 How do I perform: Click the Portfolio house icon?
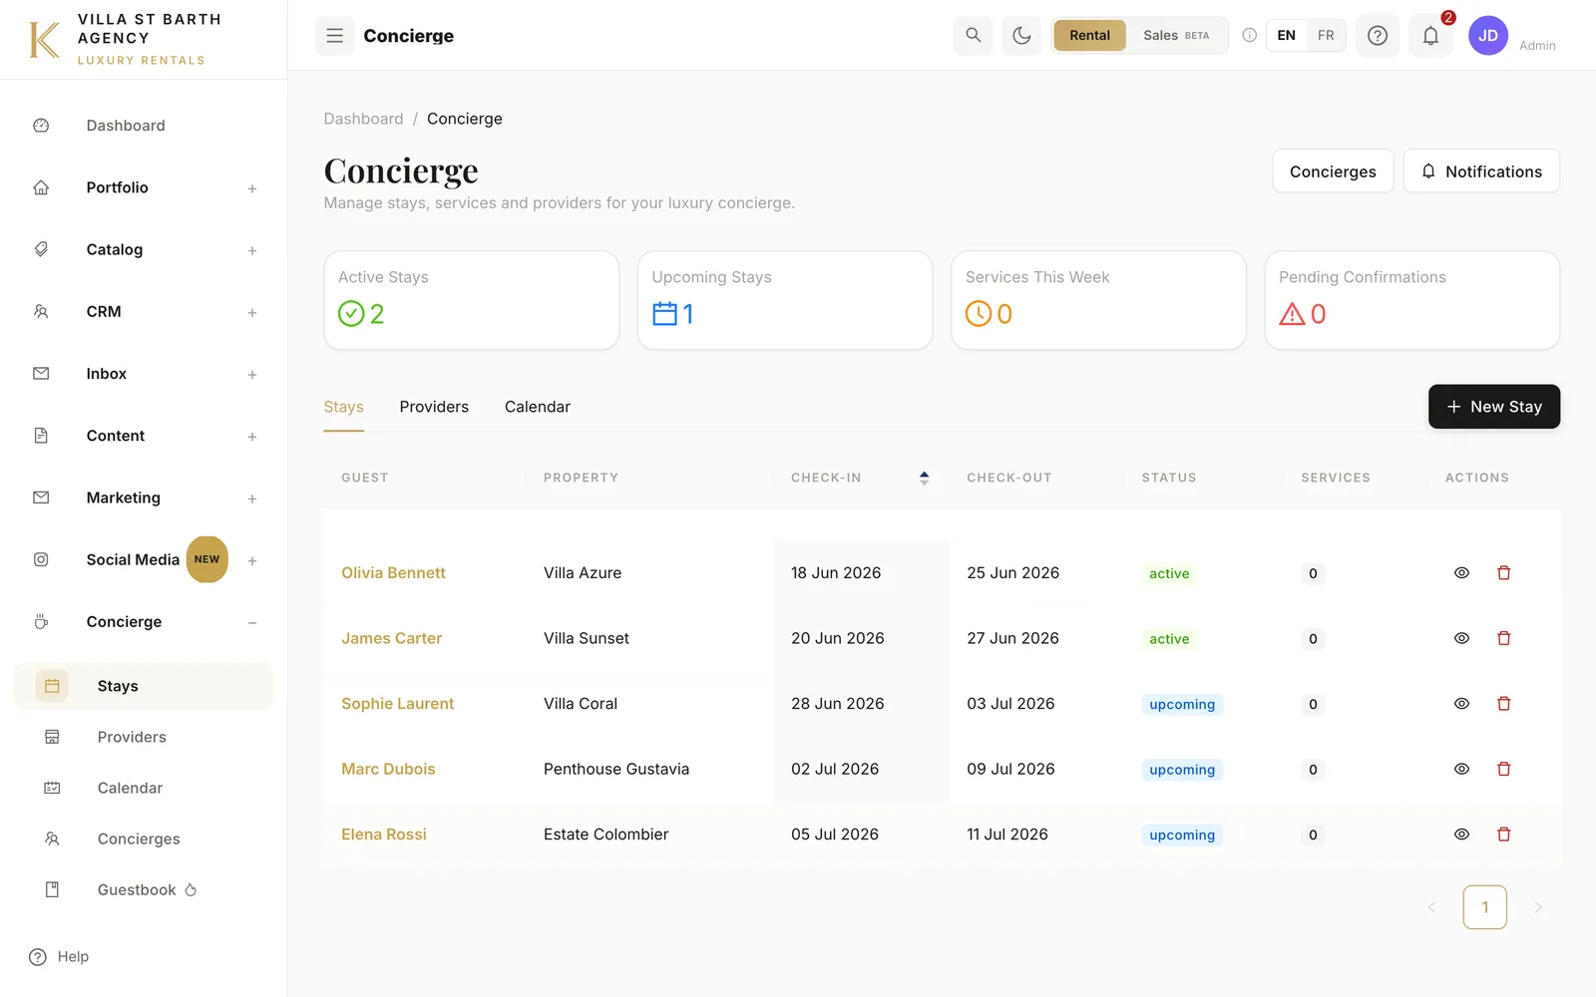pyautogui.click(x=41, y=187)
